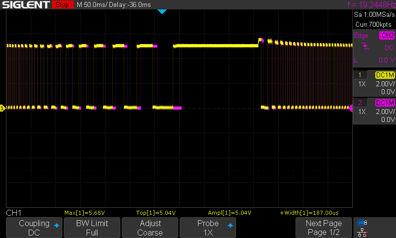Click the falling edge trigger slope icon
Screen dimensions: 396x238
click(x=365, y=46)
